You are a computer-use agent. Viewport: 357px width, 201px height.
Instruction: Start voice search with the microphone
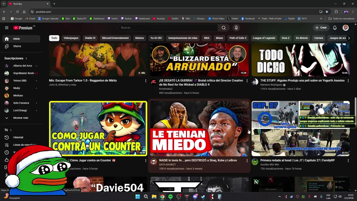tap(236, 28)
